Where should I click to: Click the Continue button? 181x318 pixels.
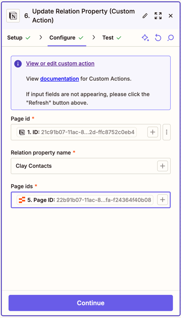point(90,303)
